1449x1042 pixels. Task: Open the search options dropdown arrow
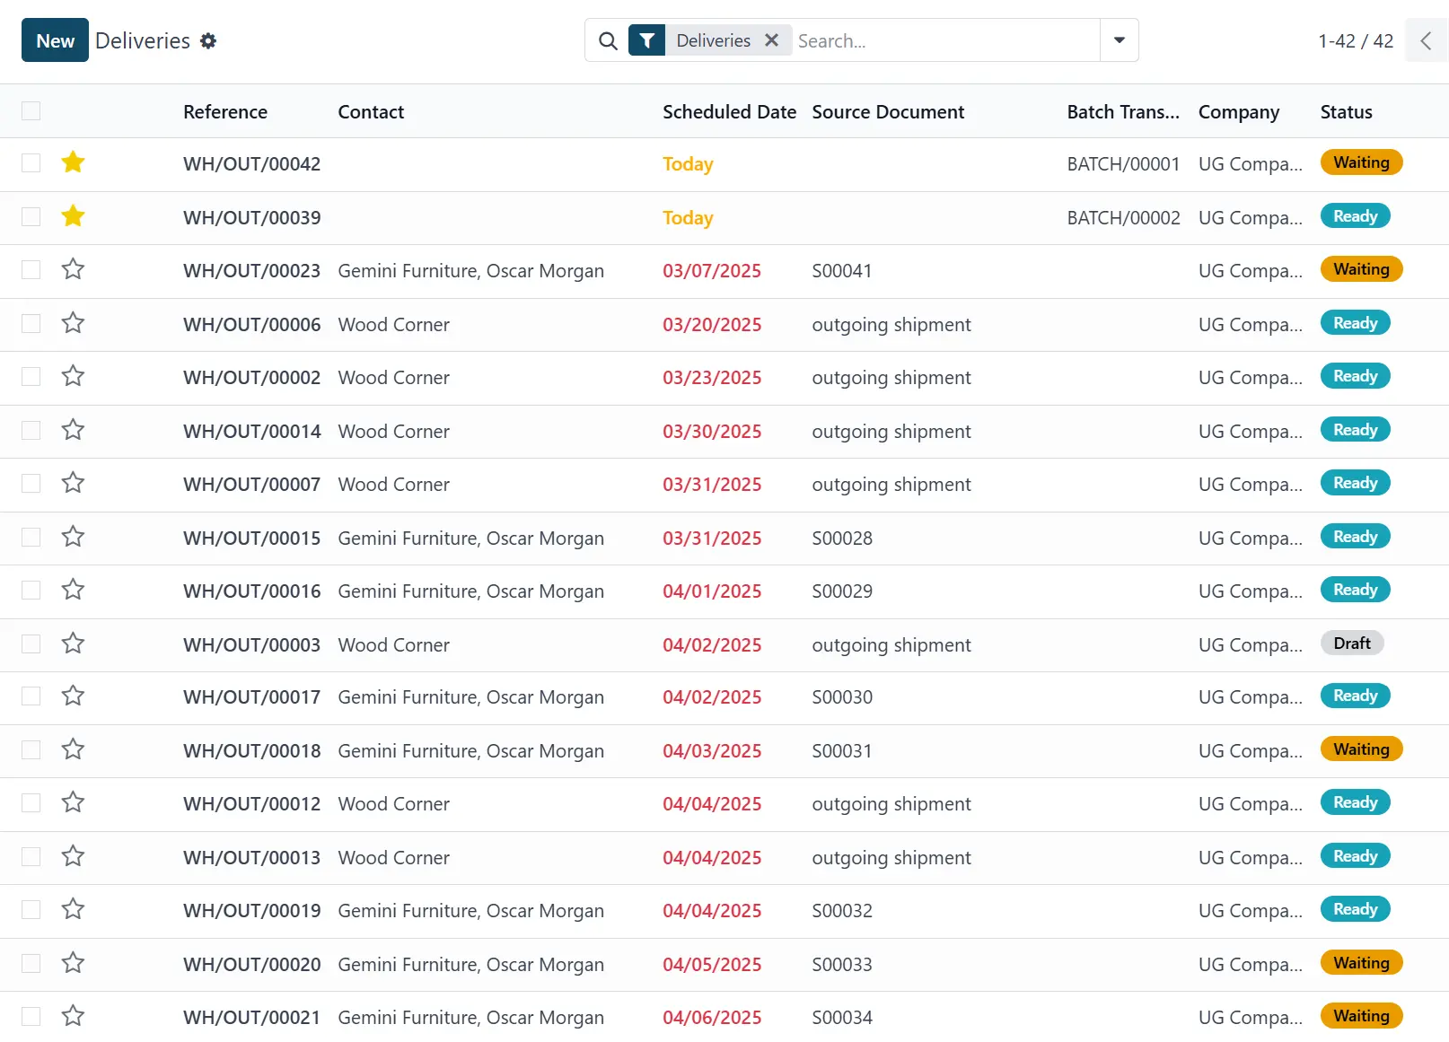click(1119, 40)
